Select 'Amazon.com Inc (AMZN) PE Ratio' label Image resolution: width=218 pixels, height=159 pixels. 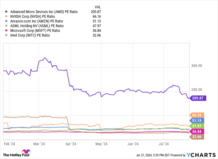pyautogui.click(x=37, y=21)
